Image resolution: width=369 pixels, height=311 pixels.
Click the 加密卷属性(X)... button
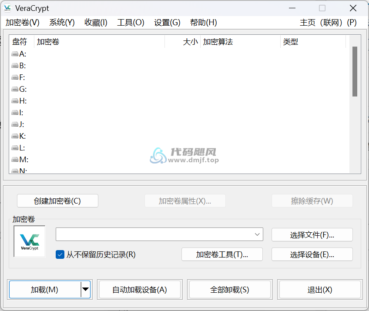185,201
